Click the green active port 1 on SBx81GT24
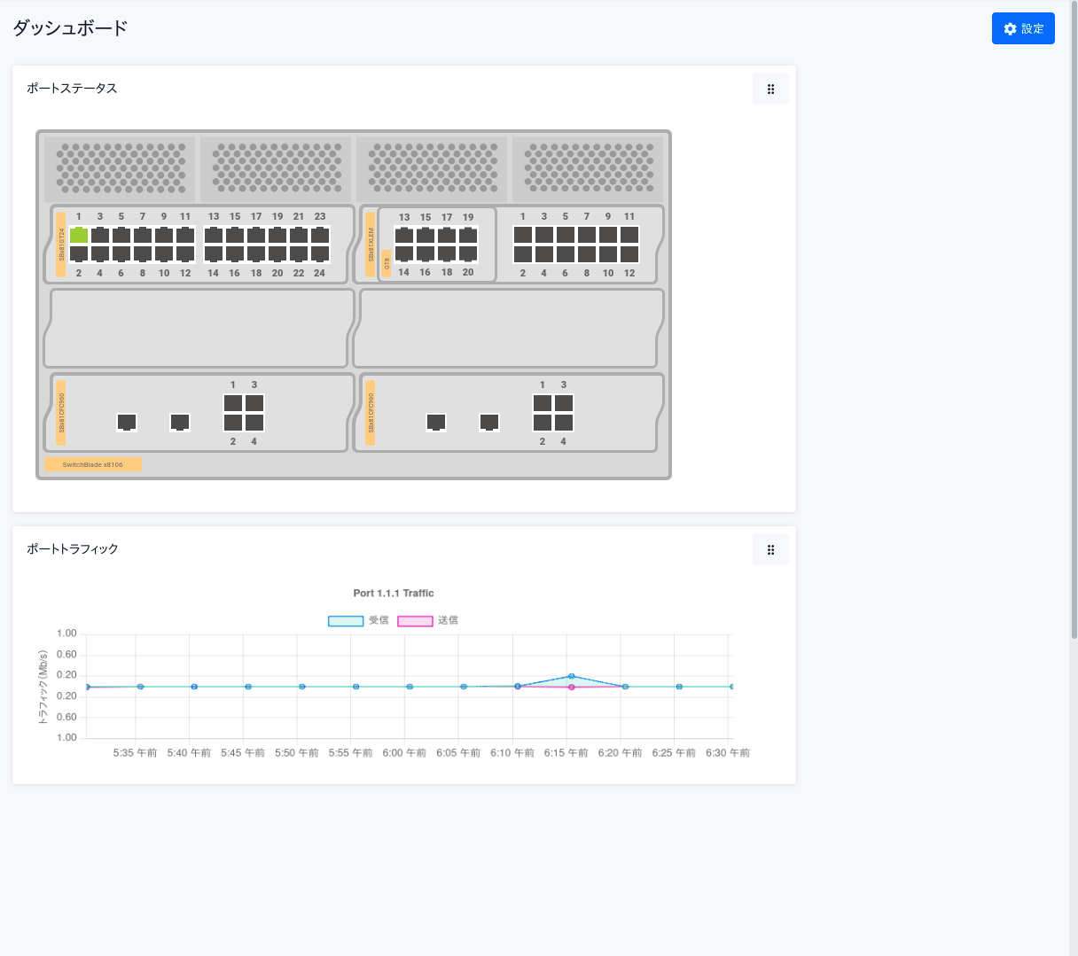Image resolution: width=1078 pixels, height=956 pixels. pyautogui.click(x=79, y=236)
